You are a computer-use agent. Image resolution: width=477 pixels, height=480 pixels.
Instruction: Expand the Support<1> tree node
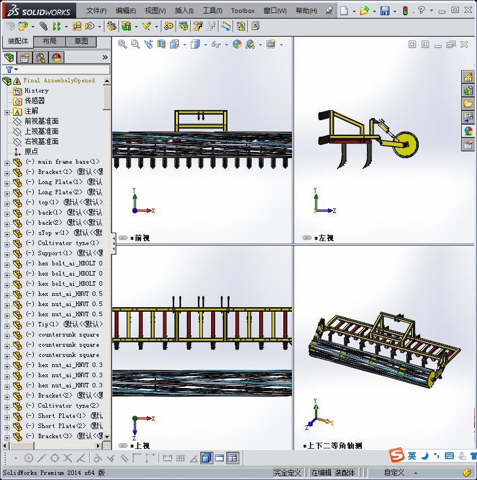[x=7, y=255]
